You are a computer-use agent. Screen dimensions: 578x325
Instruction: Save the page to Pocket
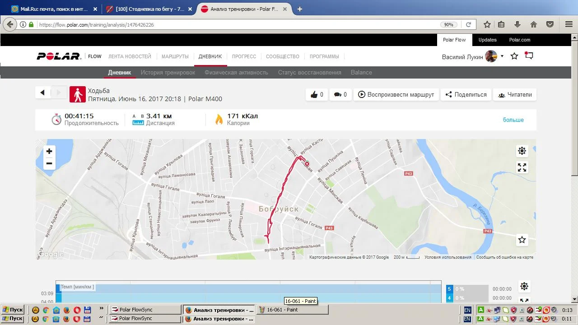[x=550, y=24]
